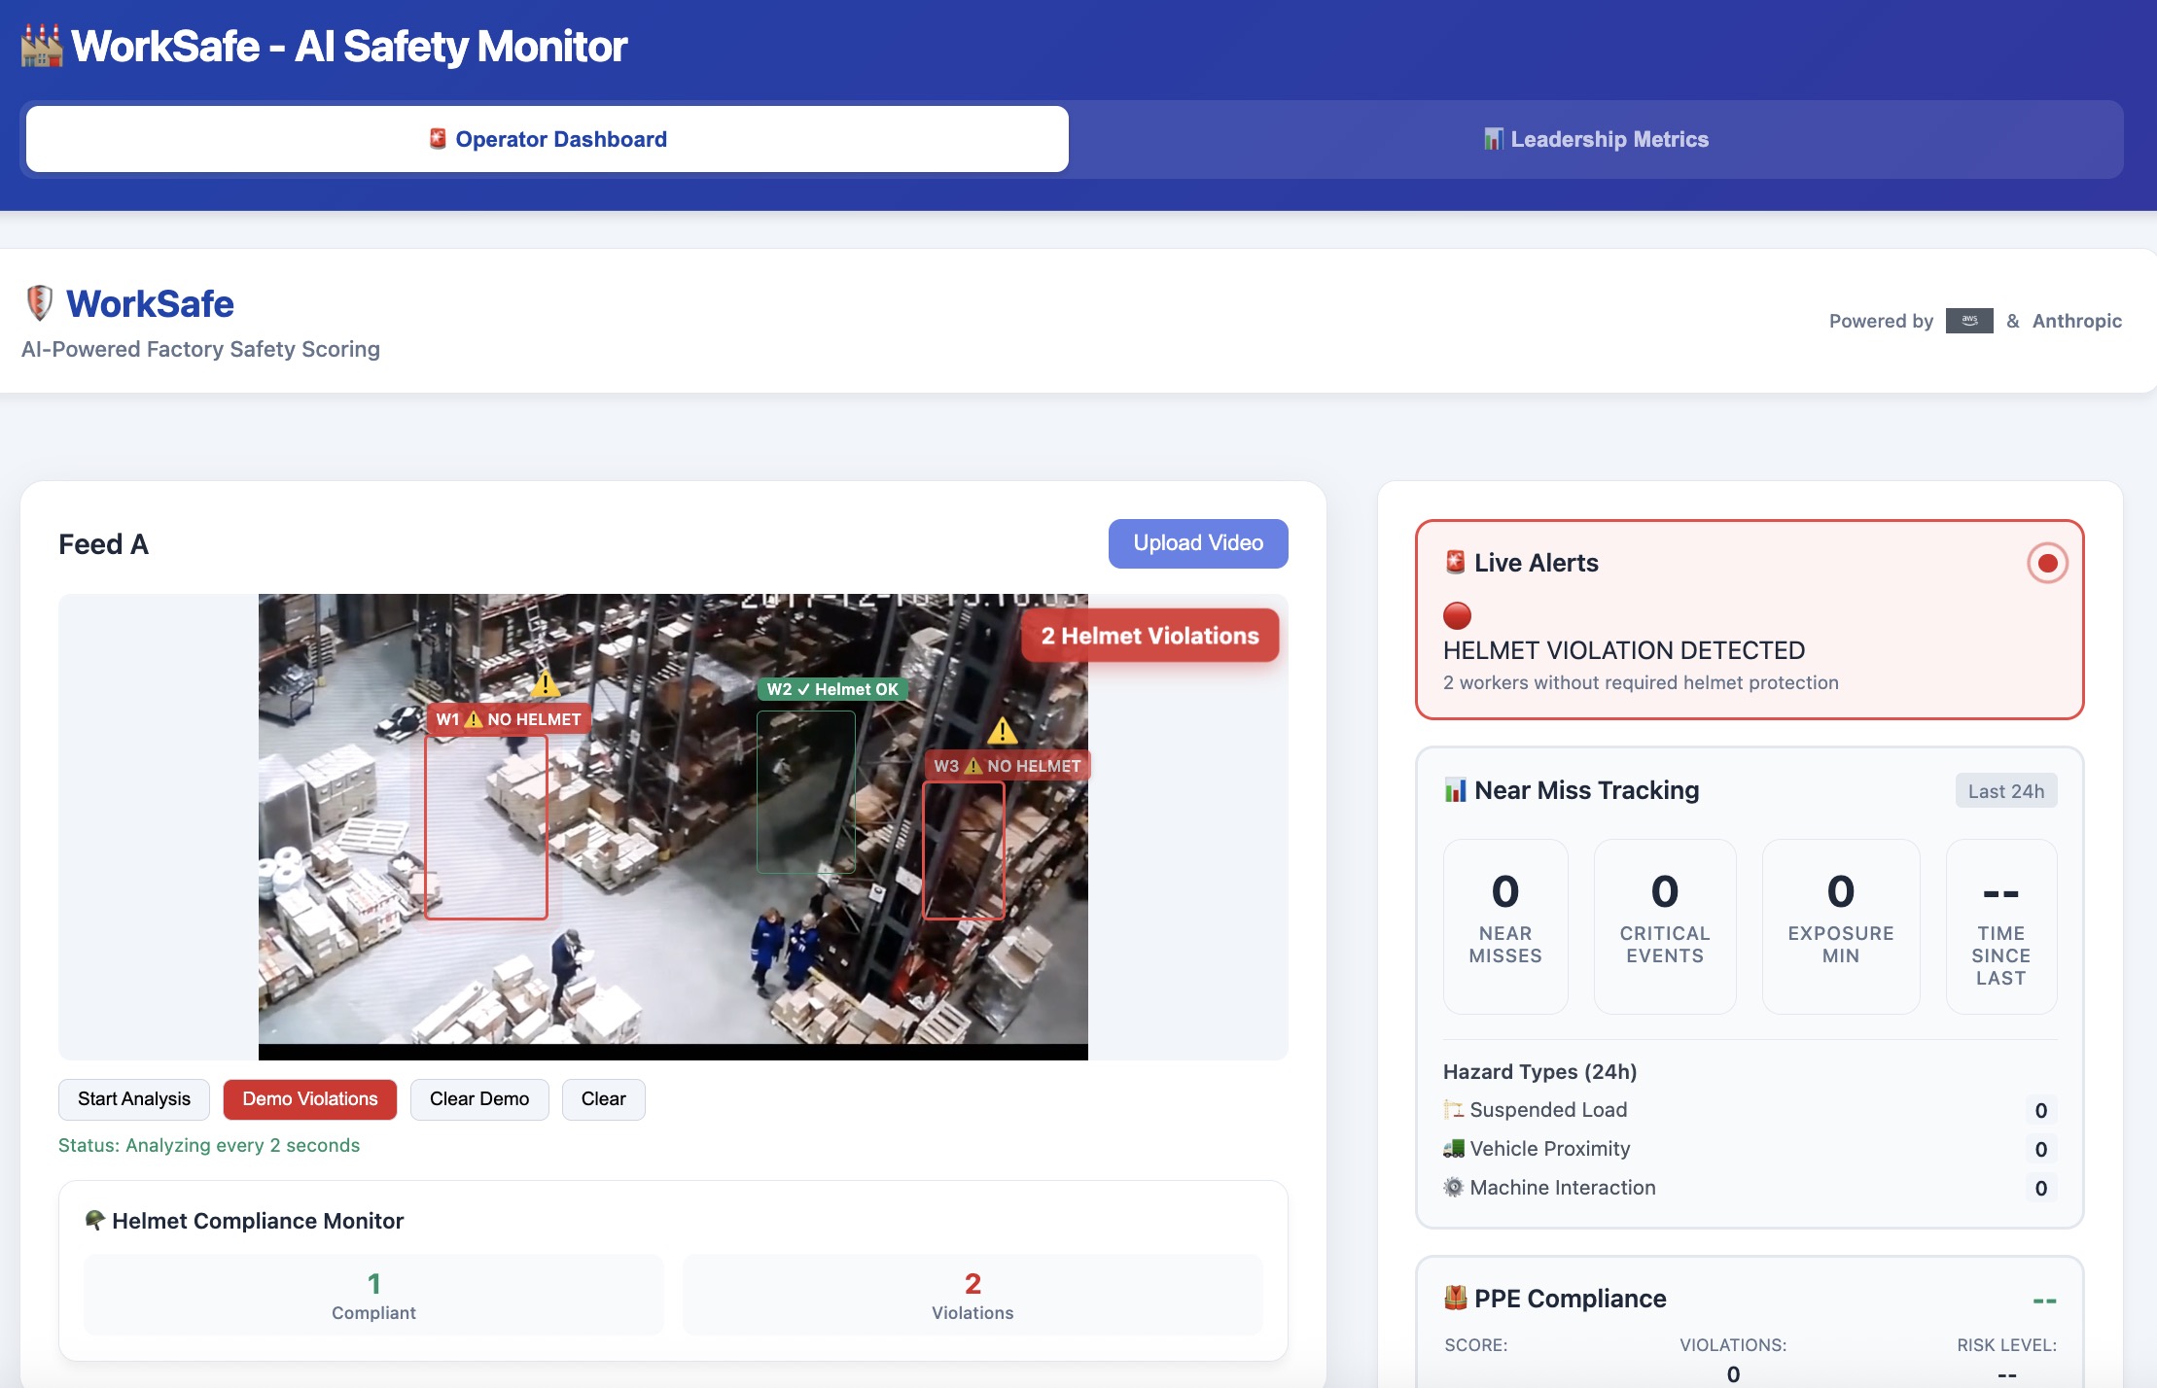Open the Operator Dashboard tab

click(547, 138)
